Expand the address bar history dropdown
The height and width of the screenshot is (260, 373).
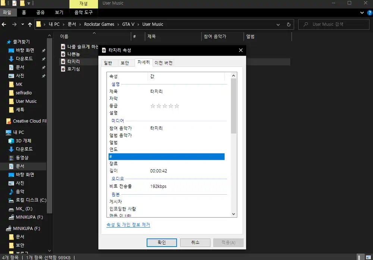point(278,24)
